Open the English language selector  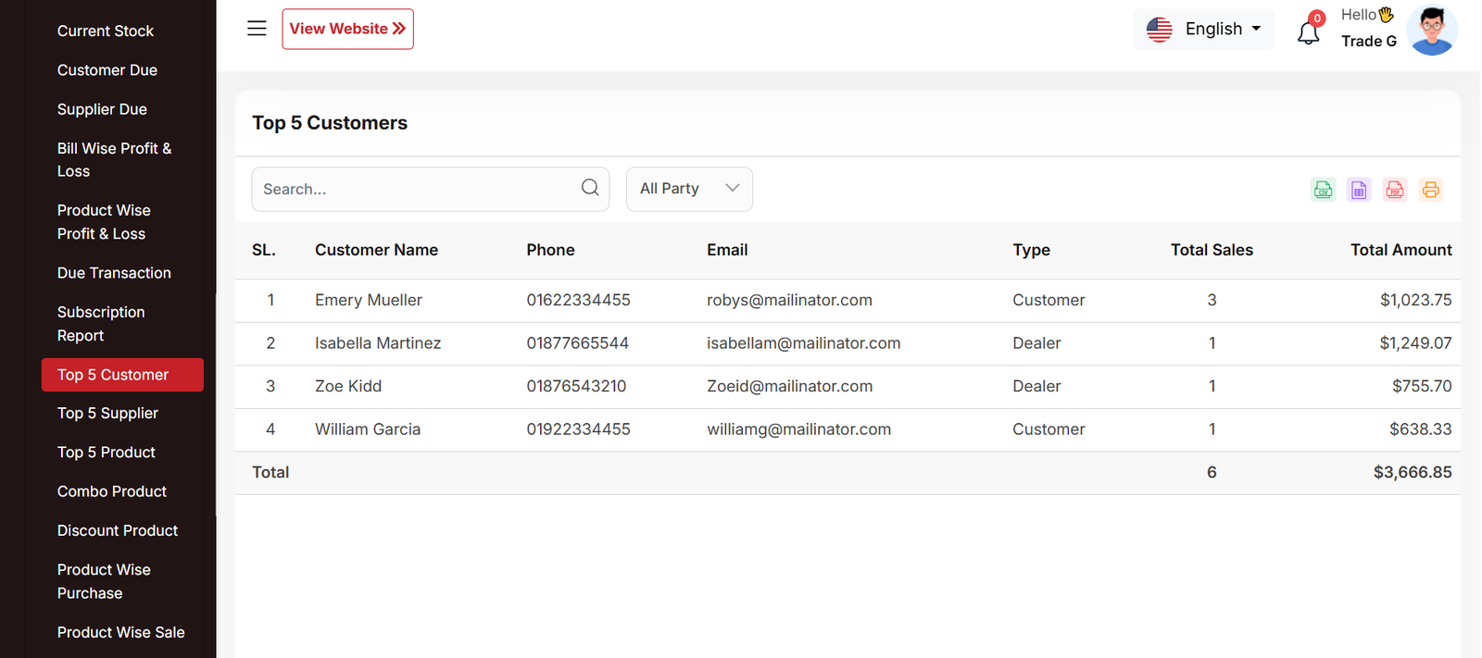[x=1203, y=30]
